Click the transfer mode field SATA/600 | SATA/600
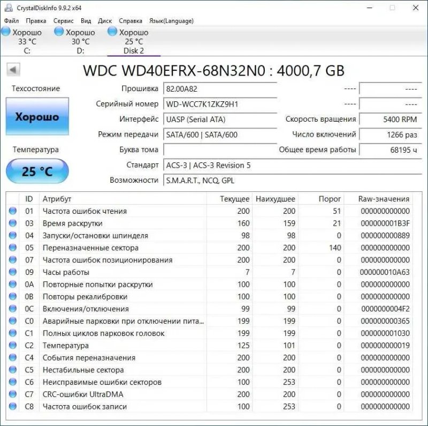The width and height of the screenshot is (428, 426). click(x=220, y=135)
